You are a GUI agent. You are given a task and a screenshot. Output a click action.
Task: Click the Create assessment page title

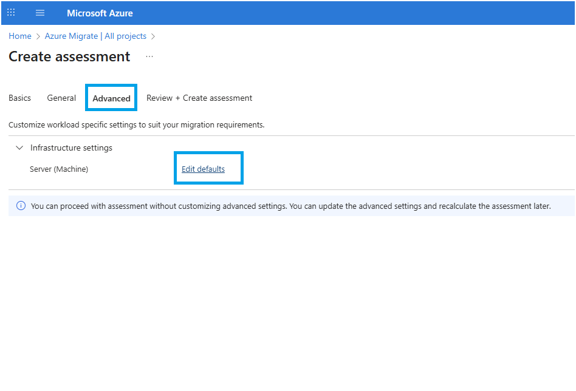point(69,56)
